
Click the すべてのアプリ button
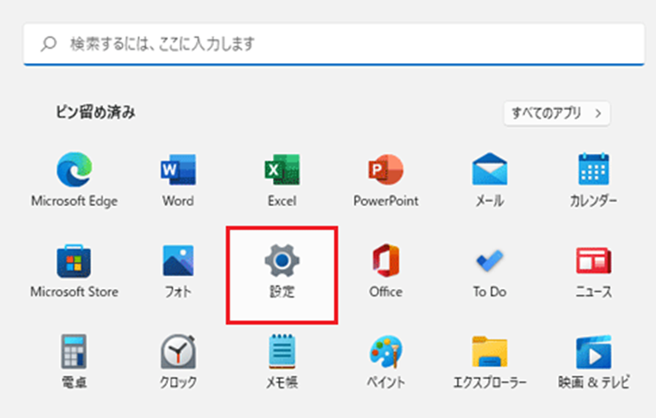pos(557,113)
